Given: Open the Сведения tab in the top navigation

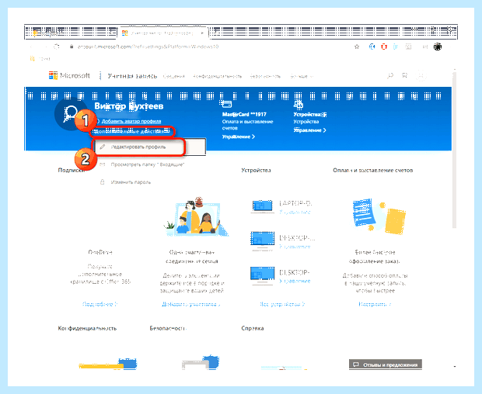Looking at the screenshot, I should 173,76.
